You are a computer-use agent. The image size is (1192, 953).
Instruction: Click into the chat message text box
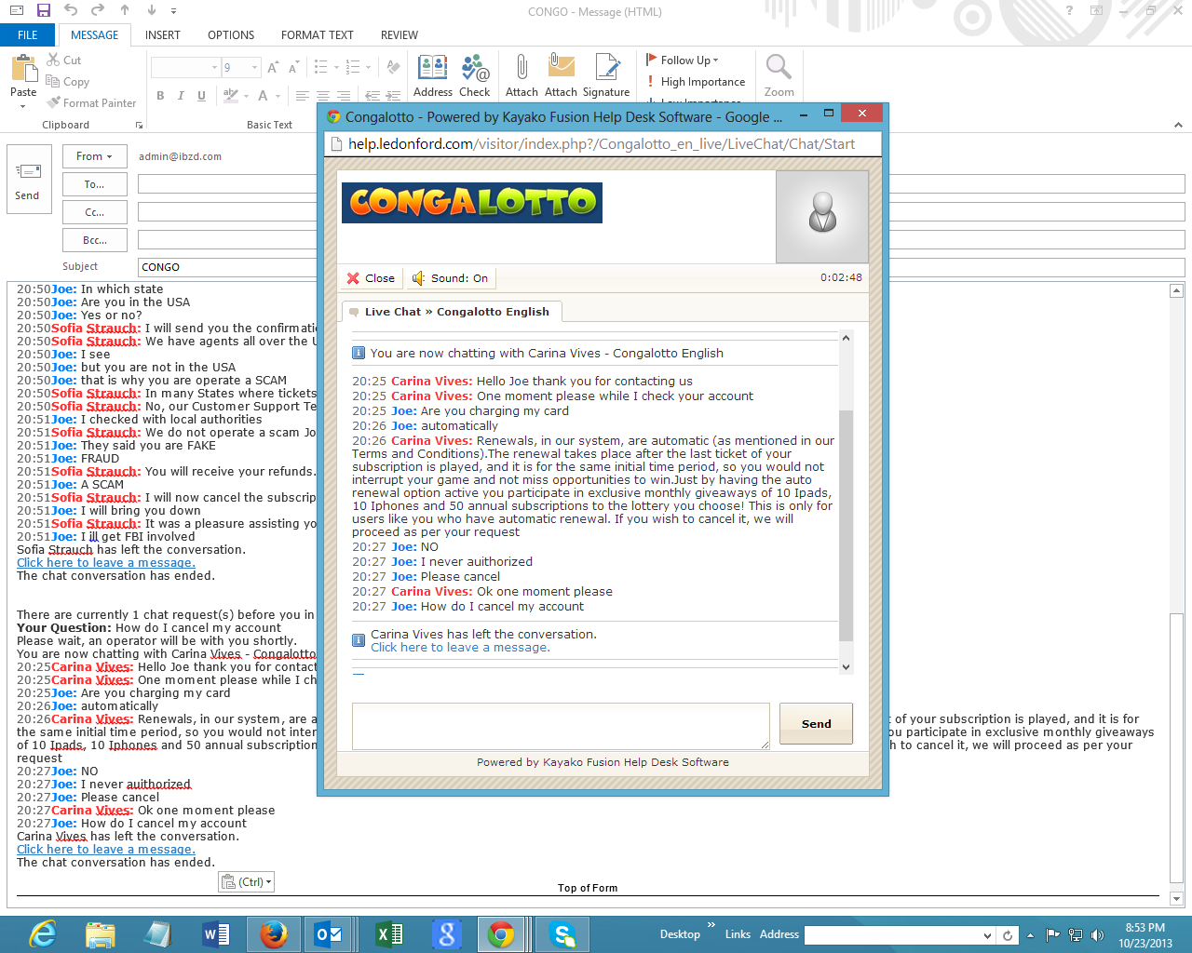click(x=561, y=725)
